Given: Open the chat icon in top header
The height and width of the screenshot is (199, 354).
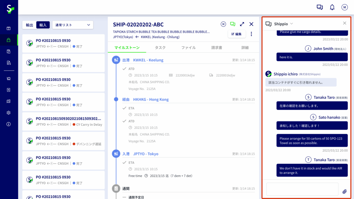Looking at the screenshot, I should (320, 7).
